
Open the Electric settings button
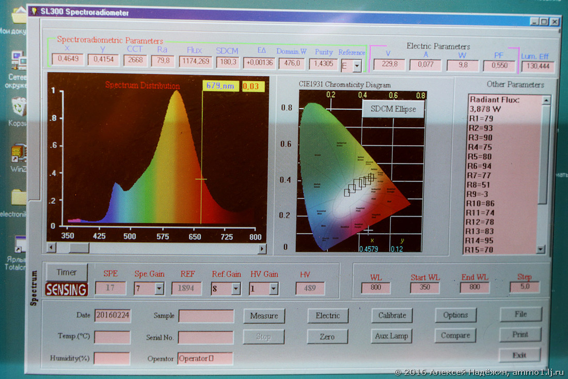327,315
